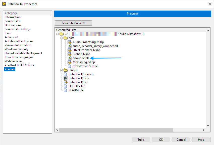Click the mxLvProvider.mxx document icon
214x145 pixels.
[70, 66]
